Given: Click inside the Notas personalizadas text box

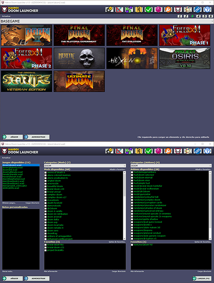Looking at the screenshot, I should pos(21,239).
